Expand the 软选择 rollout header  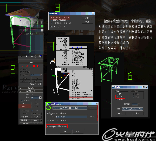pyautogui.click(x=31, y=88)
